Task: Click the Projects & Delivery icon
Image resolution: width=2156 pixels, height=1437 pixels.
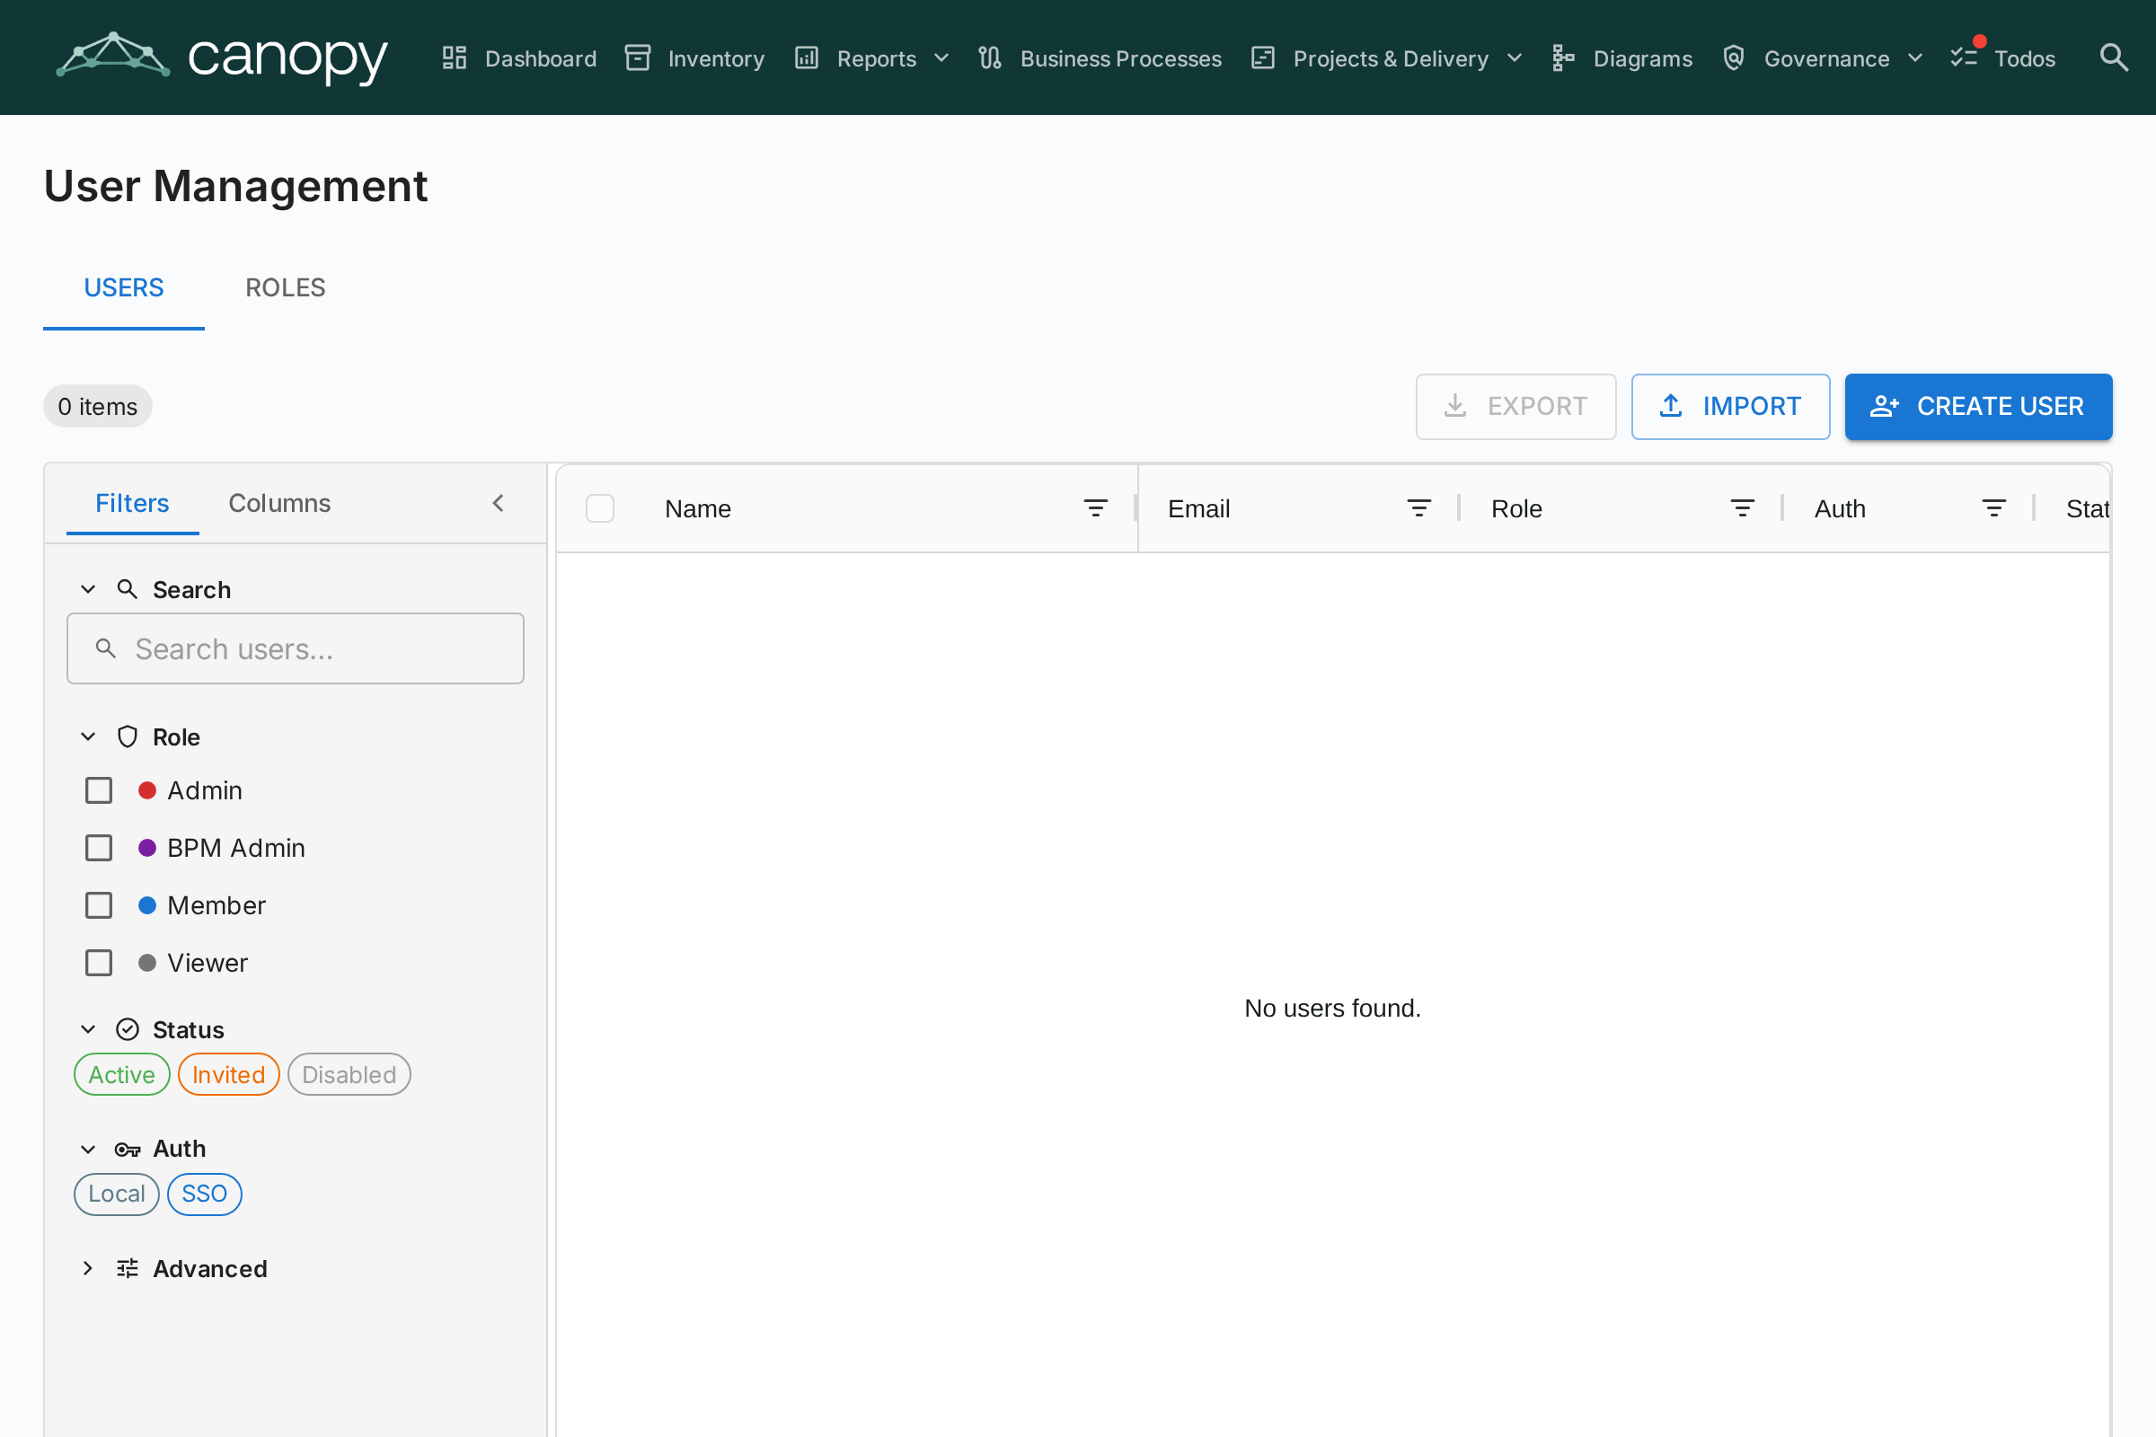Action: tap(1263, 57)
